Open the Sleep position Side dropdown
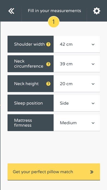 (77, 103)
